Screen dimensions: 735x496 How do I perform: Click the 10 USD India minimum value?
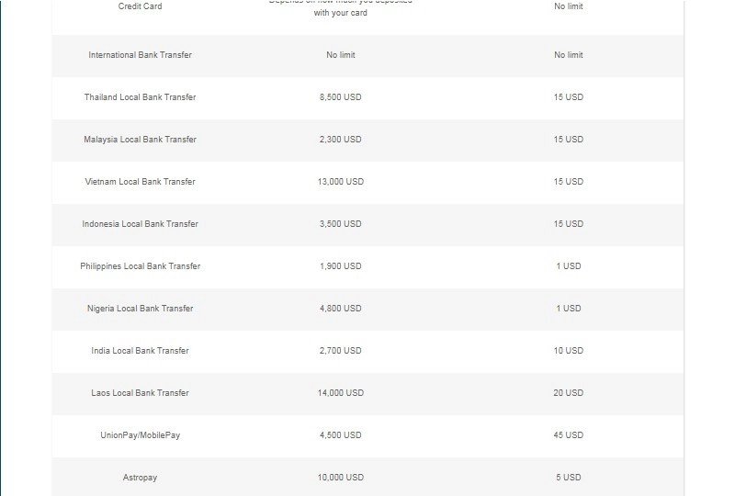(x=568, y=351)
